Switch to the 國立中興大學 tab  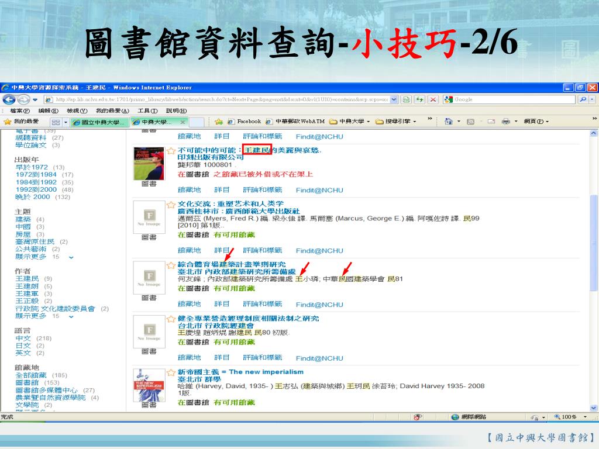tap(99, 122)
